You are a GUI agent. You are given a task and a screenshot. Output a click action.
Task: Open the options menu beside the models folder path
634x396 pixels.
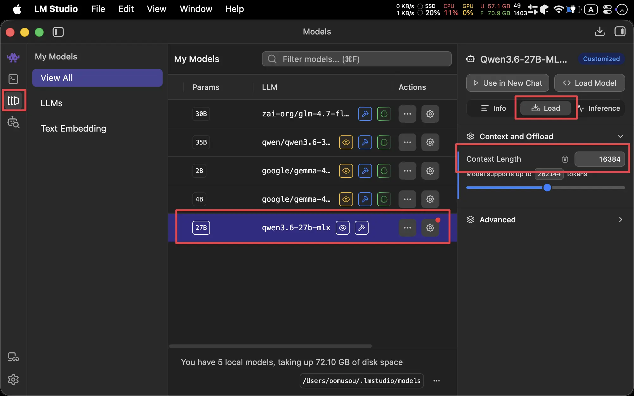[437, 381]
